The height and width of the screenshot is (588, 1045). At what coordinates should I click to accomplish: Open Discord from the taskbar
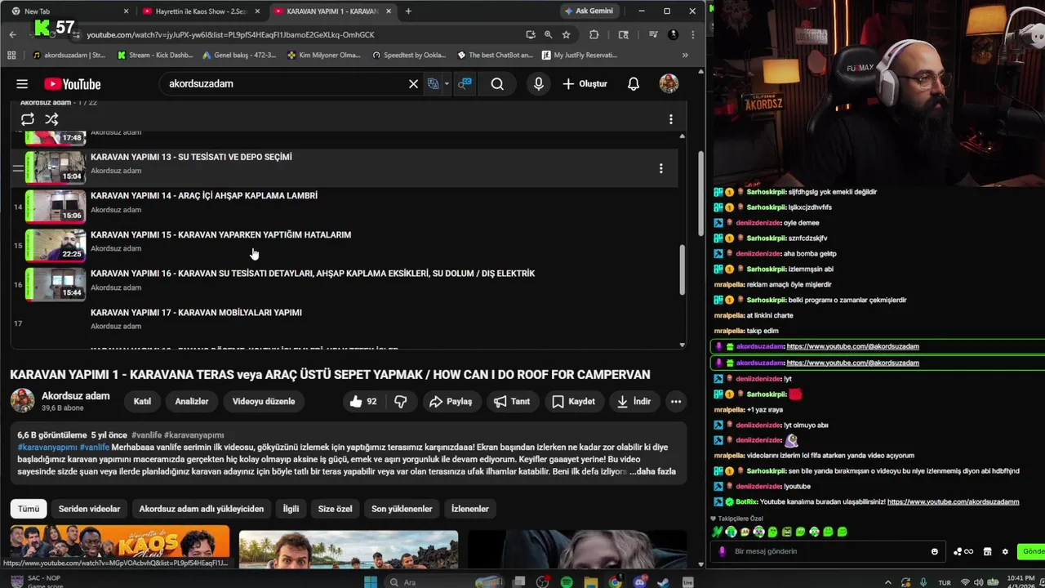pyautogui.click(x=639, y=582)
